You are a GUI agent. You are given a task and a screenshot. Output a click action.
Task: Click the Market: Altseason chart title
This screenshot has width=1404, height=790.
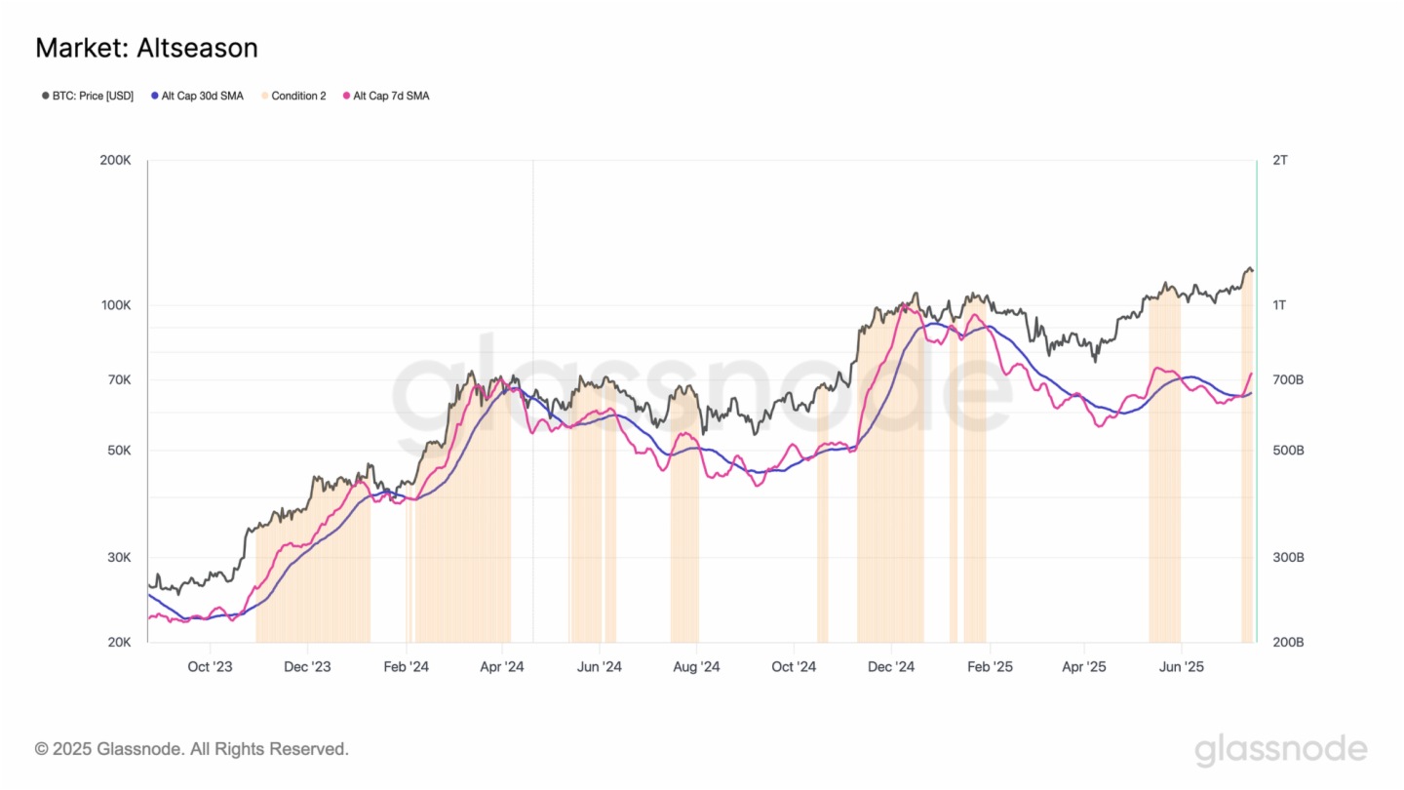tap(146, 47)
